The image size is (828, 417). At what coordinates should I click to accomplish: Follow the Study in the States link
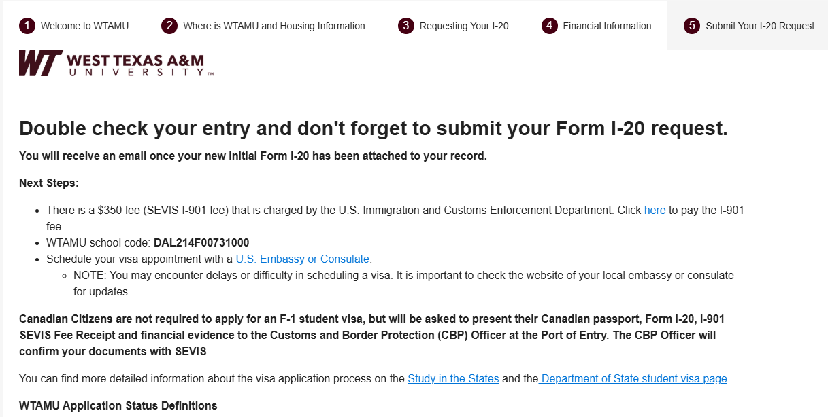[453, 379]
